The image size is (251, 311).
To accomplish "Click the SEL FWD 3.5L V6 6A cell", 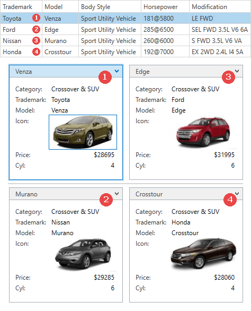I will 220,30.
